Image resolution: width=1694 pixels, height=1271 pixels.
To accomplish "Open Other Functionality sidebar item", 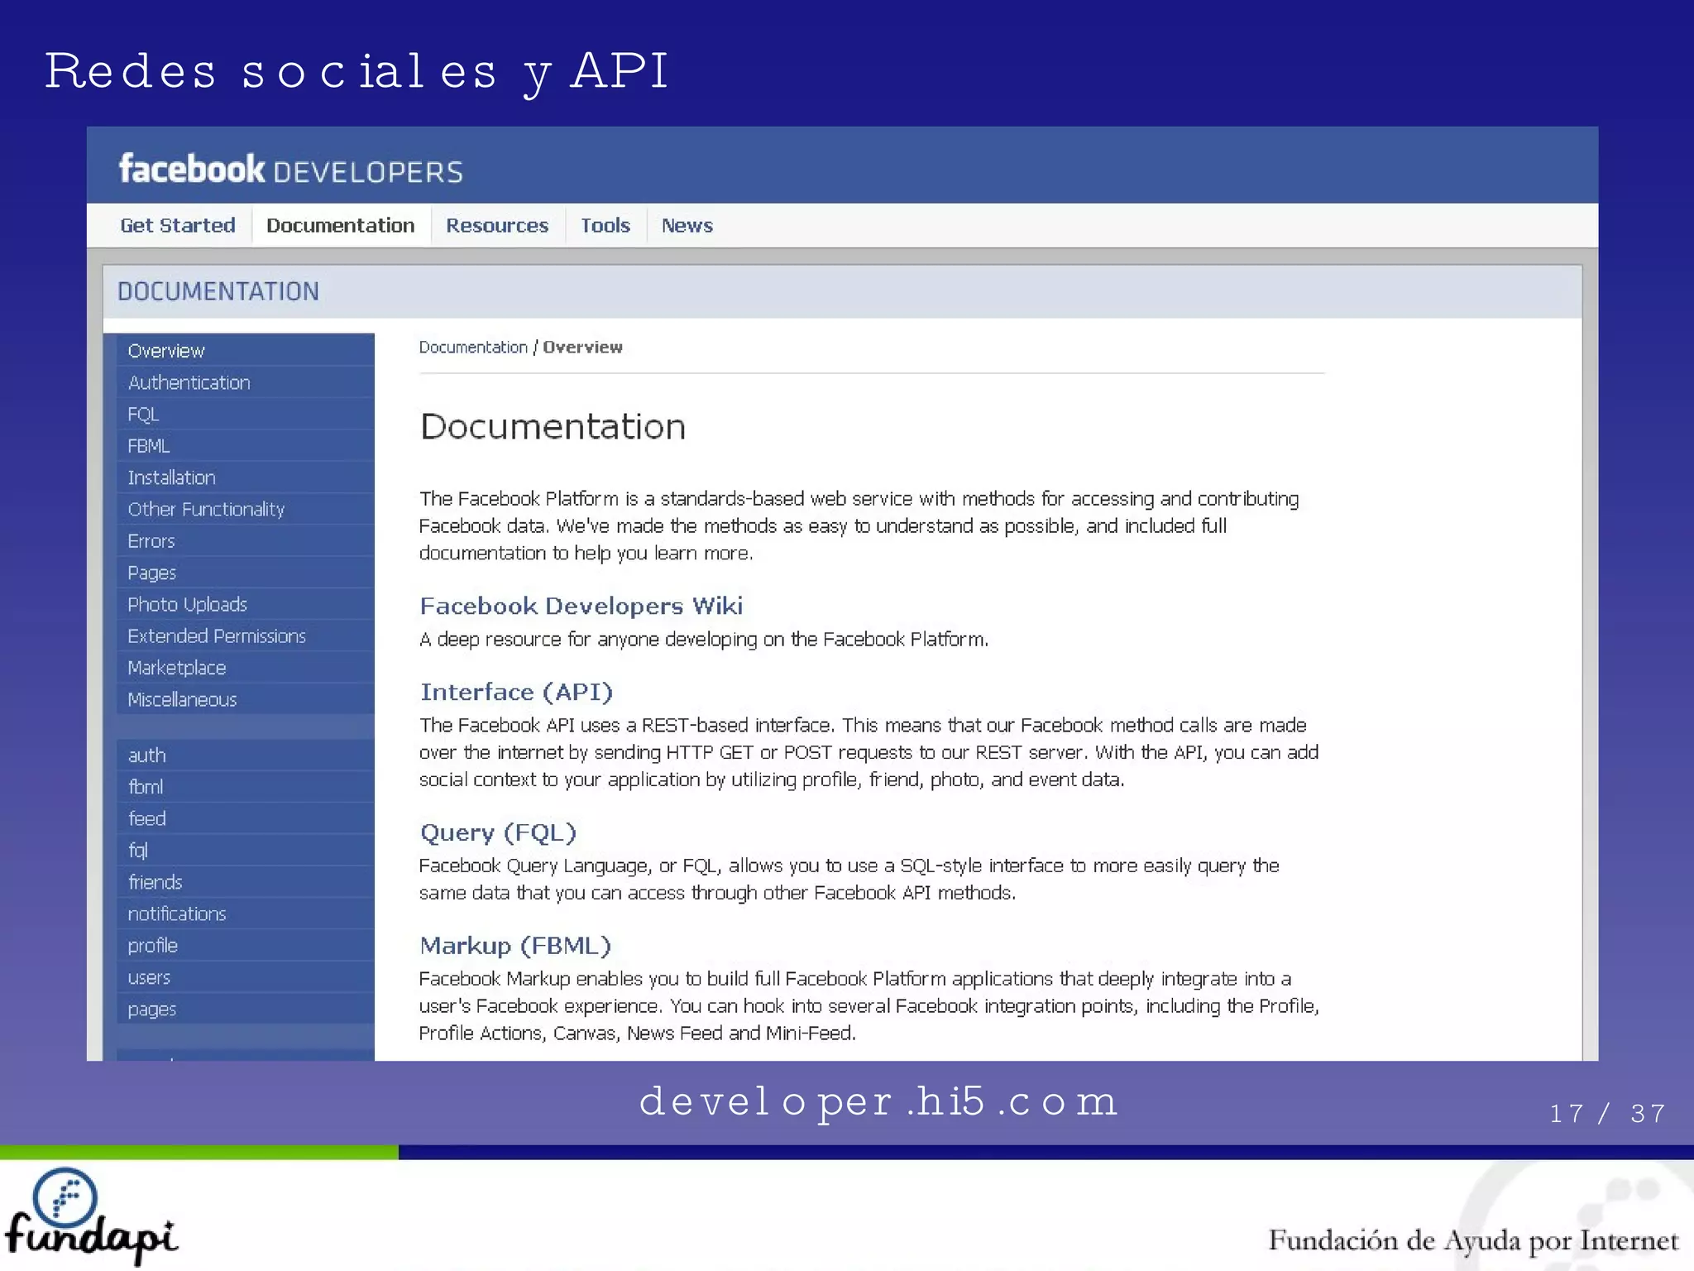I will pyautogui.click(x=246, y=509).
